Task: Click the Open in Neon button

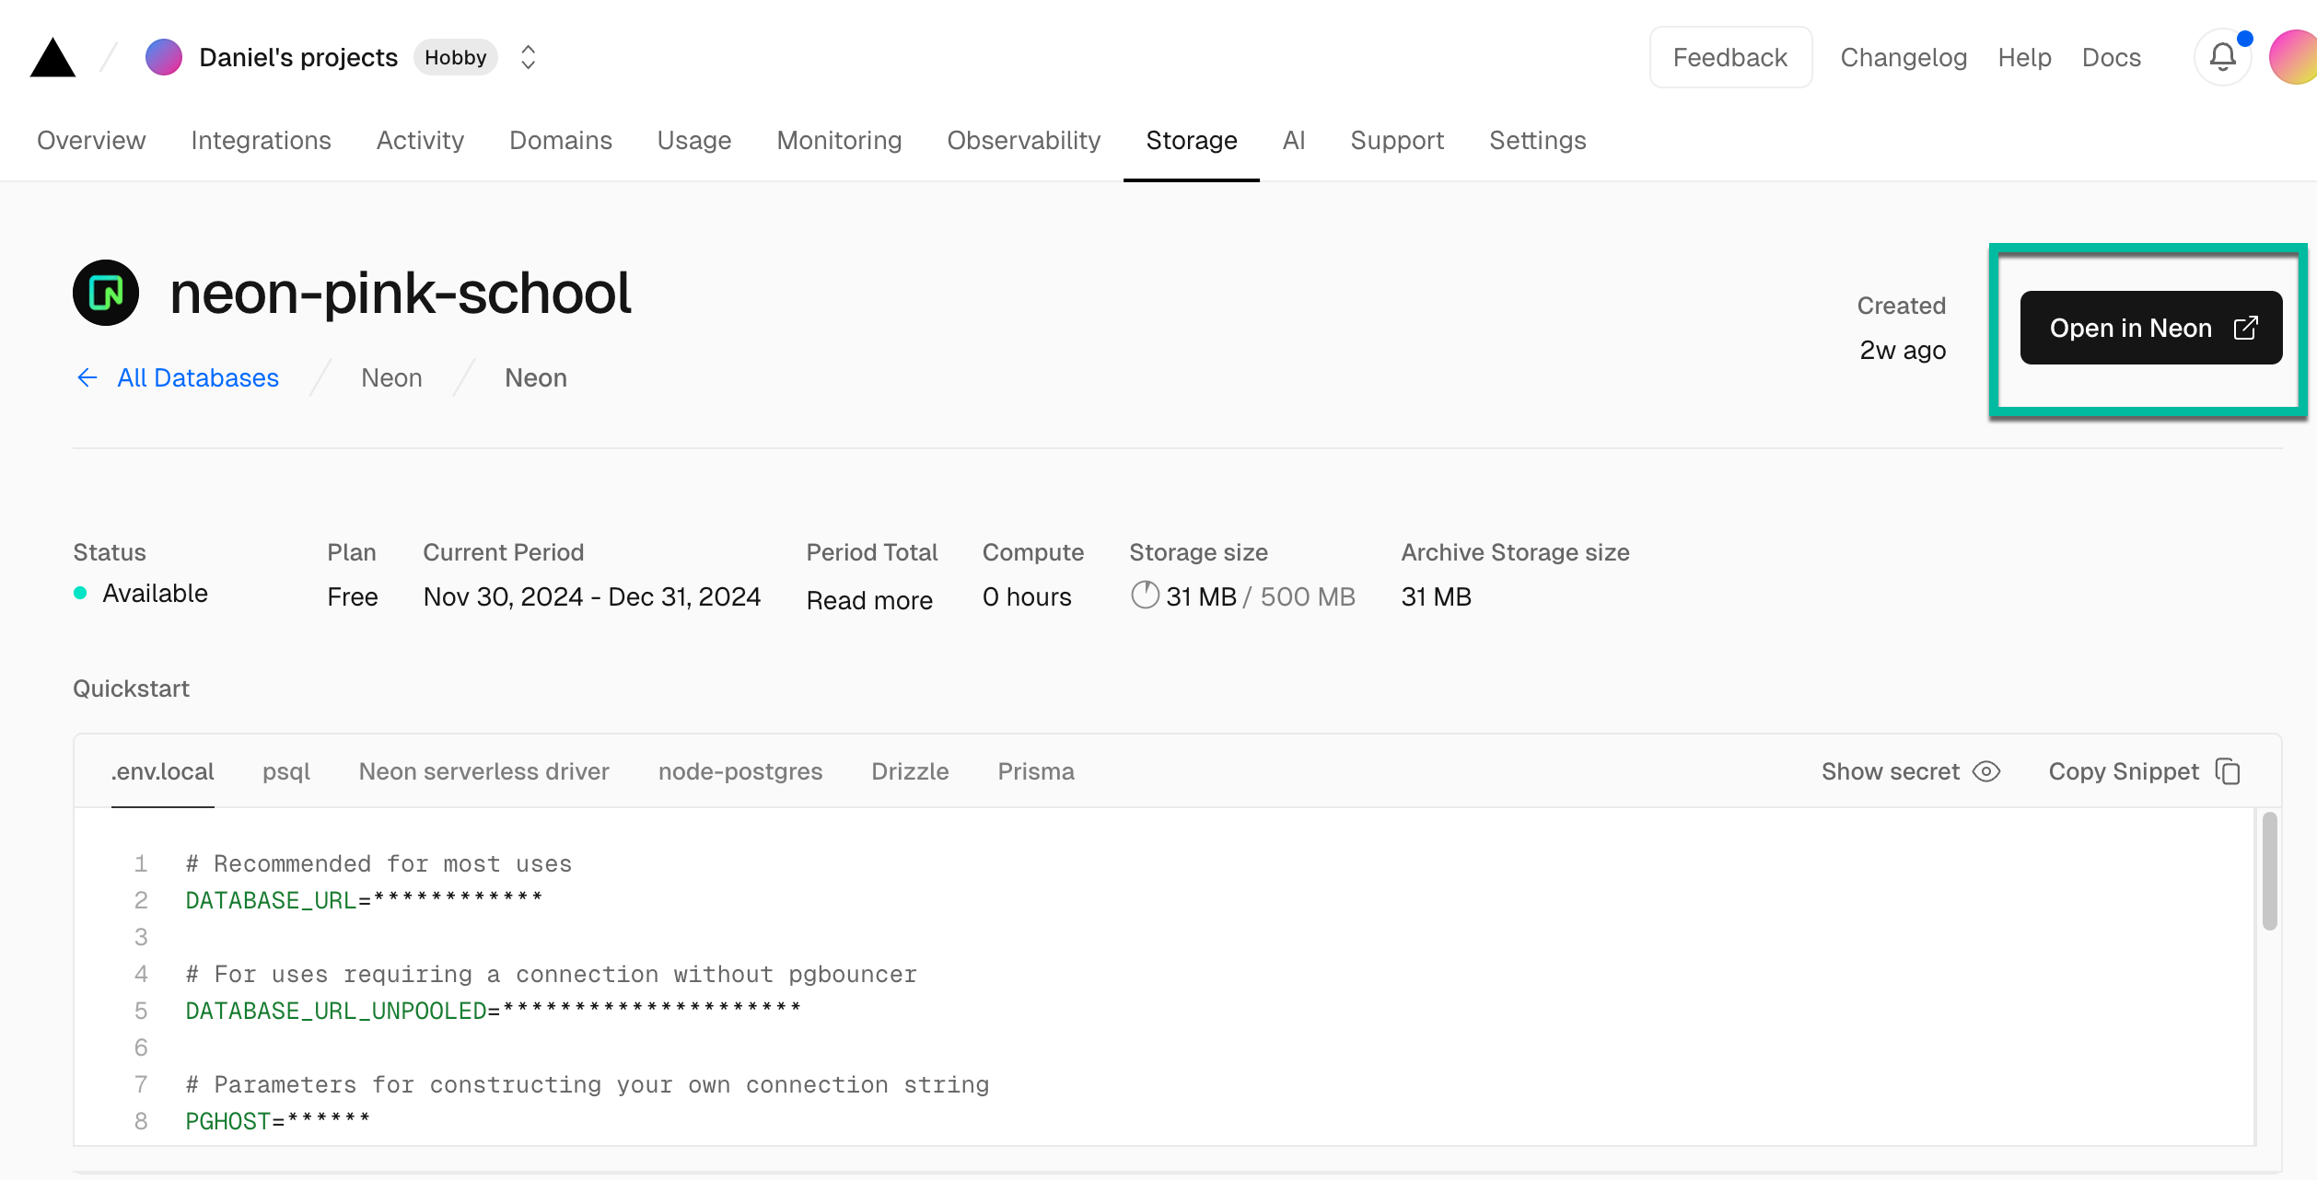Action: pos(2150,328)
